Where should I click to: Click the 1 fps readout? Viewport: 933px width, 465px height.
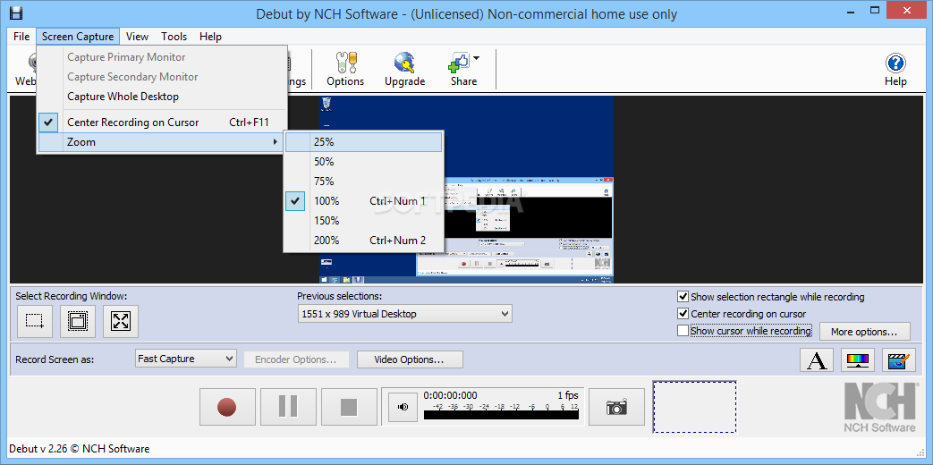tap(568, 395)
